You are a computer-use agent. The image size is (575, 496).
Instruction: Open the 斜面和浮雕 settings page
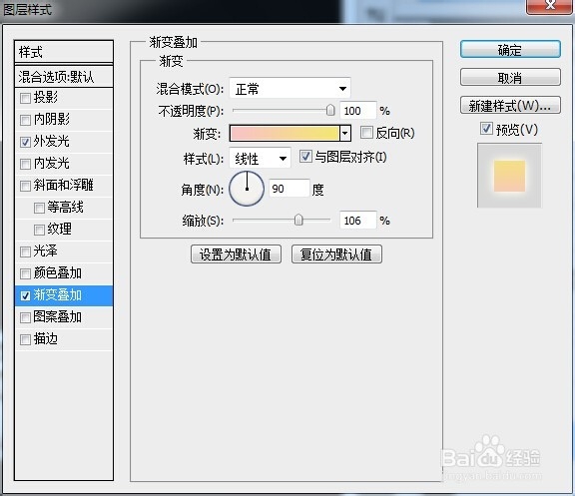click(x=64, y=186)
